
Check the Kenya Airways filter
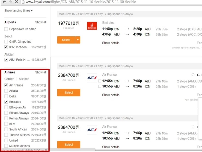(6, 118)
